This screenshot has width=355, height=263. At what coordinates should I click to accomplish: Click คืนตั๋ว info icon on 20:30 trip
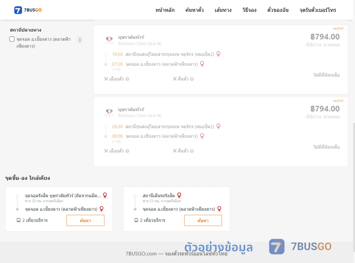tap(192, 151)
